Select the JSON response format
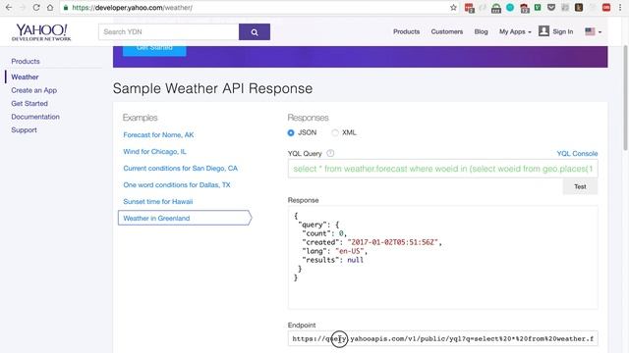 coord(291,133)
